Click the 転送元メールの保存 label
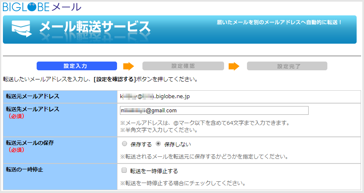Viewport: 364px width, 193px height. click(x=30, y=143)
